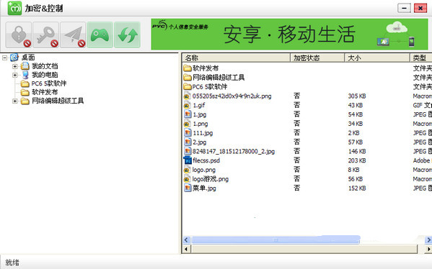Expand the 我的电脑 tree node

15,75
